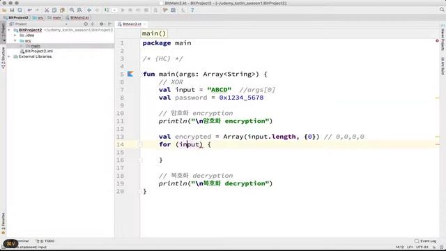Click the Redo toolbar icon

click(x=37, y=10)
